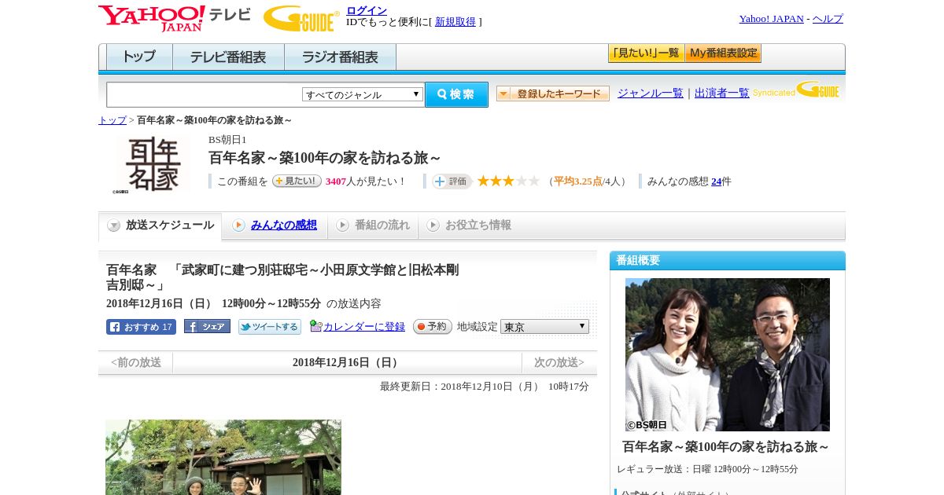Focus the program search text field
The width and height of the screenshot is (944, 495).
[204, 94]
